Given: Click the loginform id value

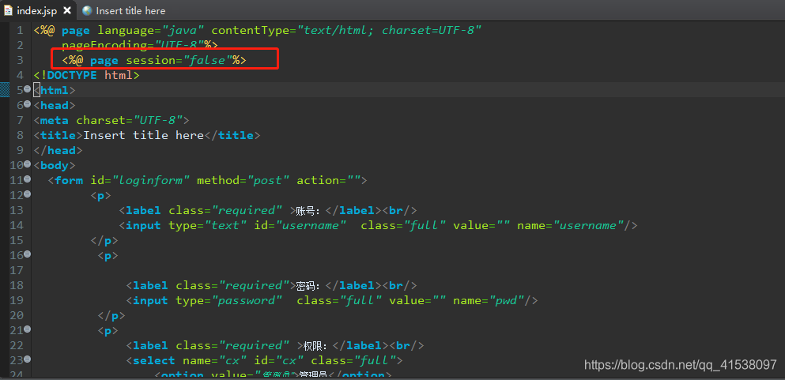Looking at the screenshot, I should [151, 180].
